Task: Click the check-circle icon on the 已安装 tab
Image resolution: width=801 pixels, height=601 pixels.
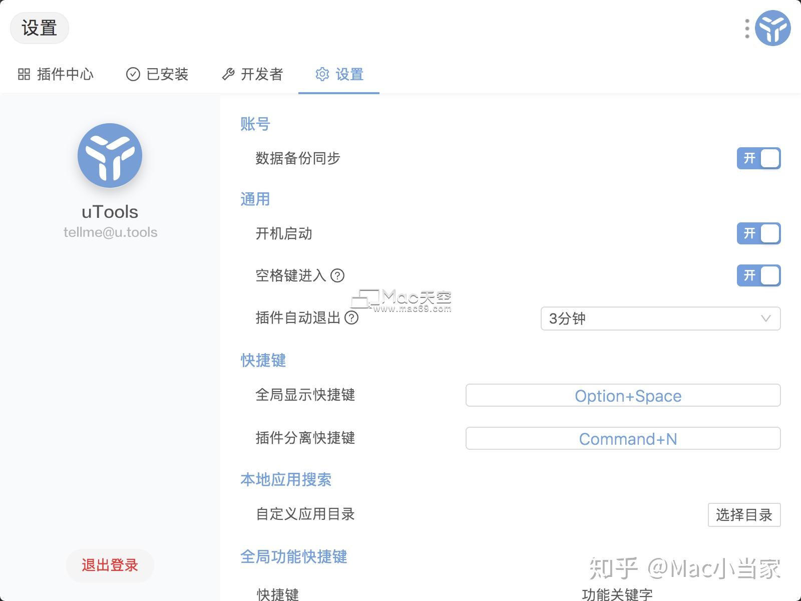Action: click(132, 74)
